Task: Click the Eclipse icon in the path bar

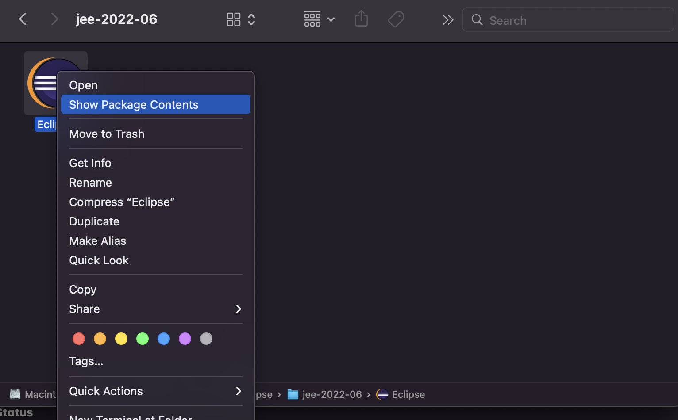Action: click(x=382, y=394)
